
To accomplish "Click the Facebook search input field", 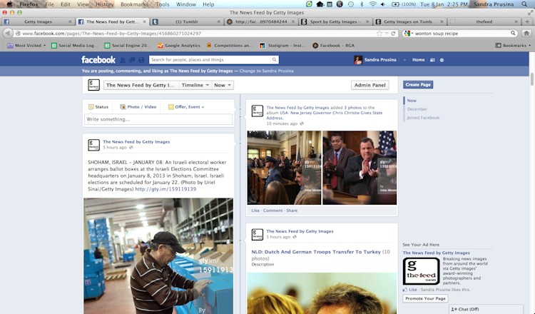I will tap(210, 60).
